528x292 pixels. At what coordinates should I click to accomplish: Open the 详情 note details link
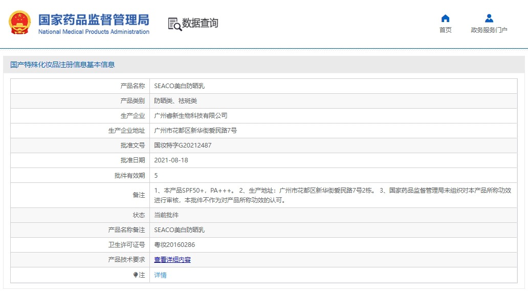(x=160, y=275)
